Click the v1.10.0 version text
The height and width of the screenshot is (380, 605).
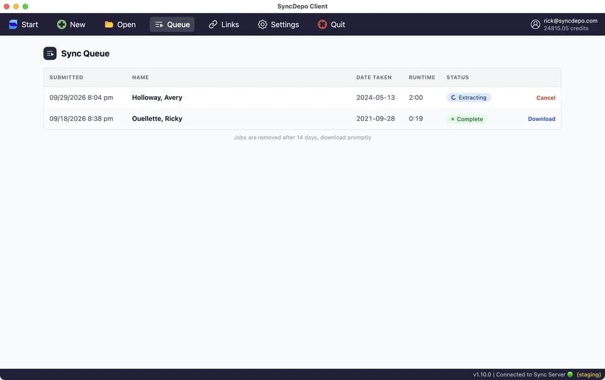pyautogui.click(x=482, y=374)
